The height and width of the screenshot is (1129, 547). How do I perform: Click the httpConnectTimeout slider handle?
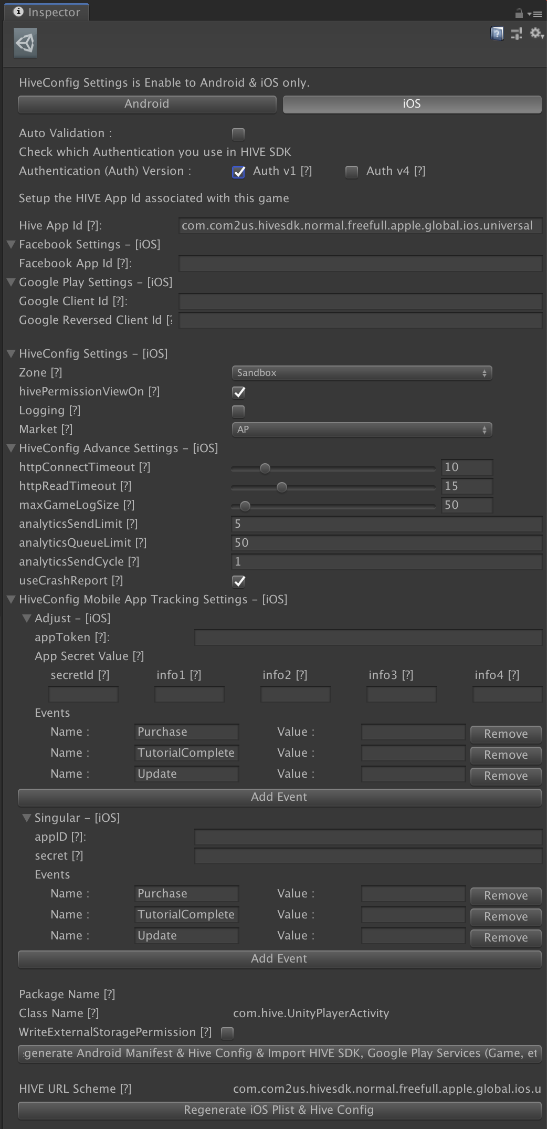click(265, 468)
